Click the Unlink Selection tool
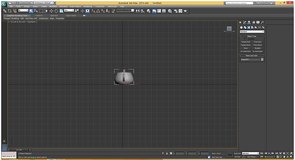This screenshot has width=295, height=160. coord(9,11)
